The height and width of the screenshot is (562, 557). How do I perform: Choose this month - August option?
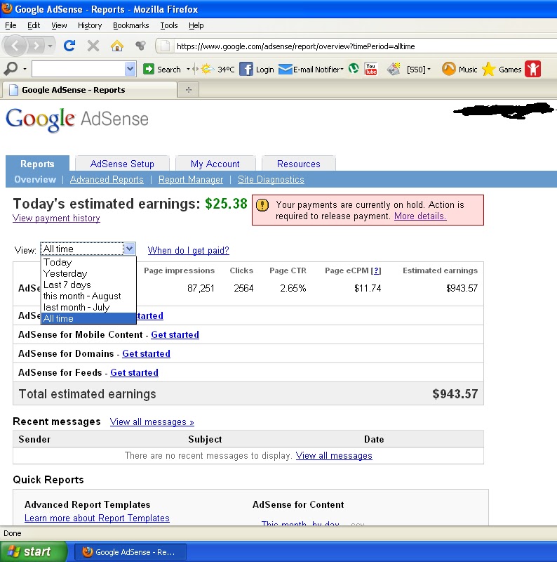coord(88,296)
